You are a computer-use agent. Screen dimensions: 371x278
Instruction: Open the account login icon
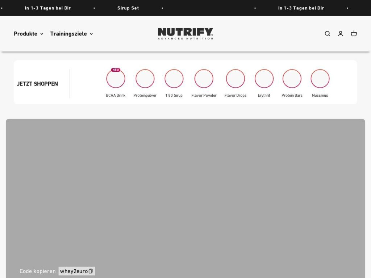341,34
